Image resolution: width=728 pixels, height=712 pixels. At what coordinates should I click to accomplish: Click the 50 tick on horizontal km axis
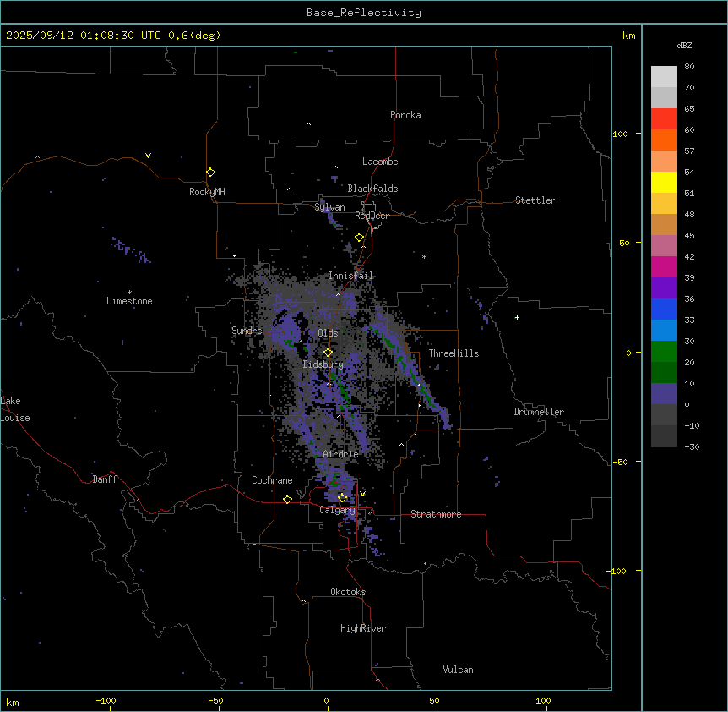point(434,700)
